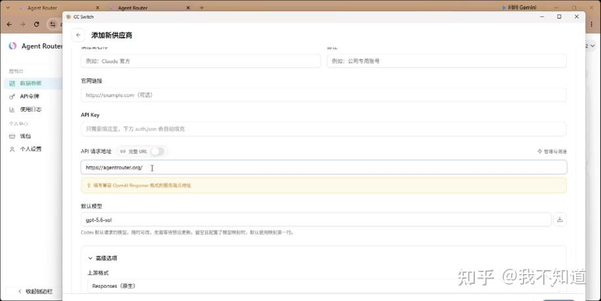Click the CC Switch title bar icon

tap(68, 17)
